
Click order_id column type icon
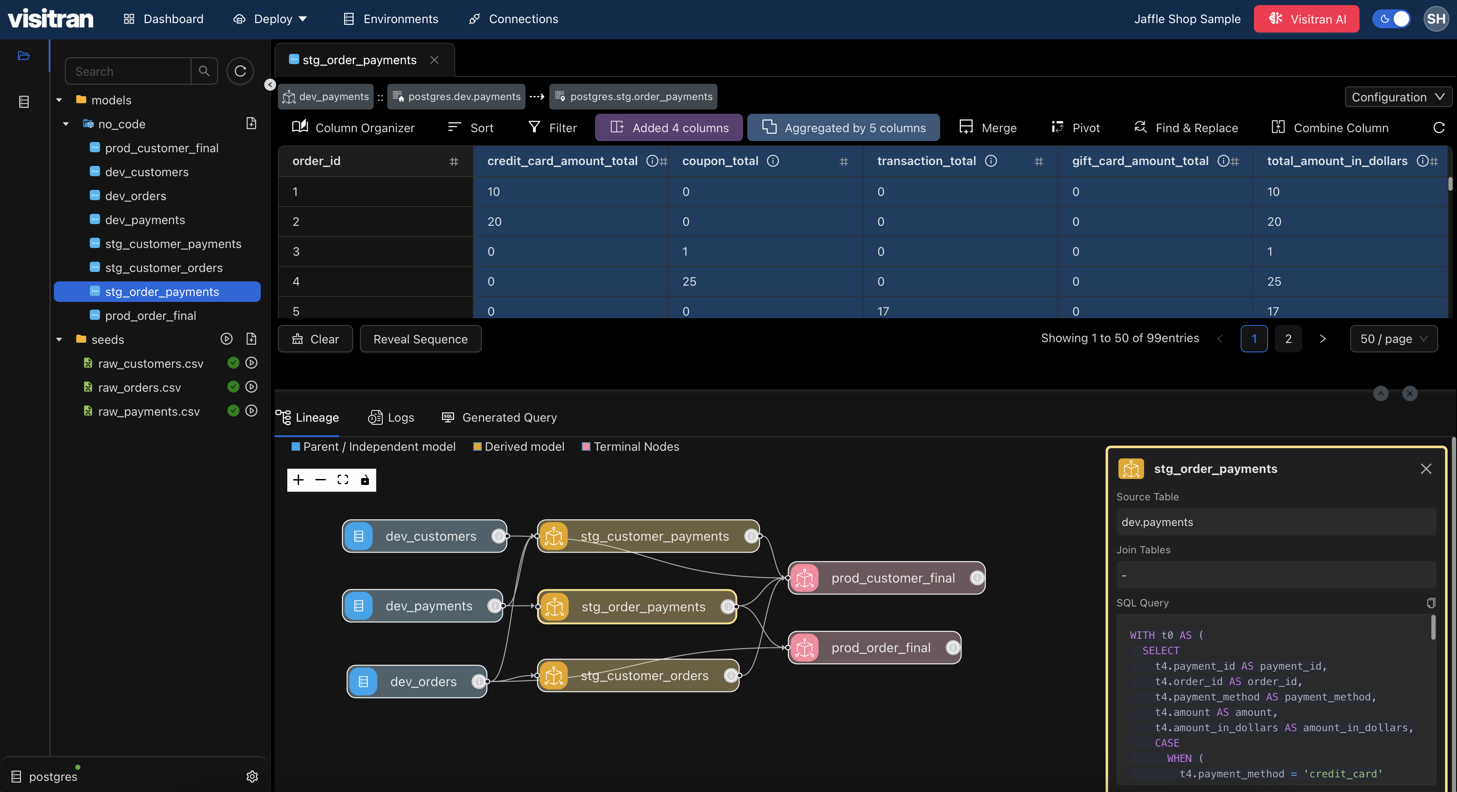tap(454, 162)
